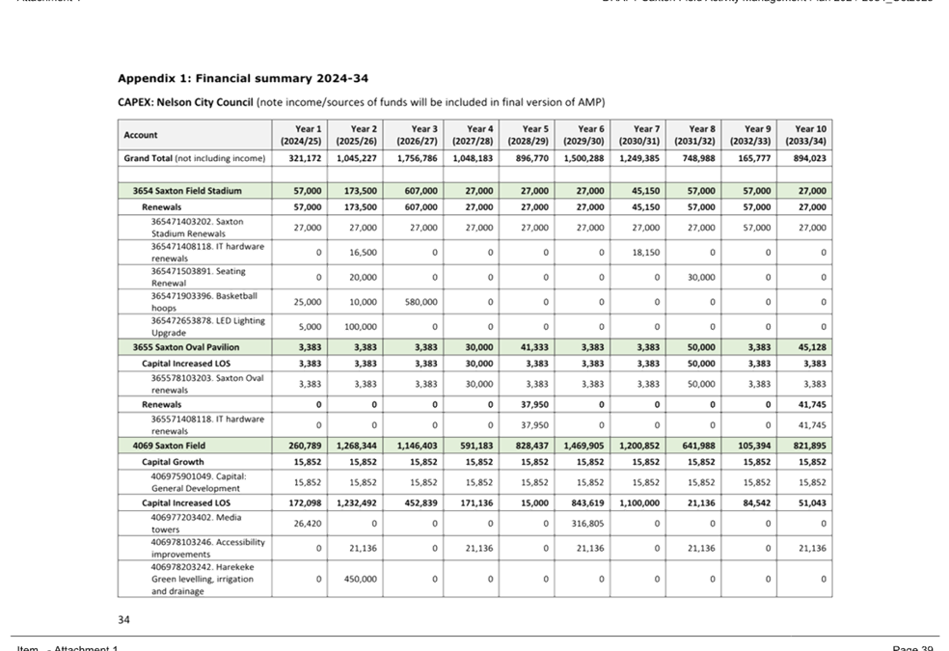Screen dimensions: 949x651
Task: Click the Basketball hoops value 580,000
Action: [x=420, y=302]
